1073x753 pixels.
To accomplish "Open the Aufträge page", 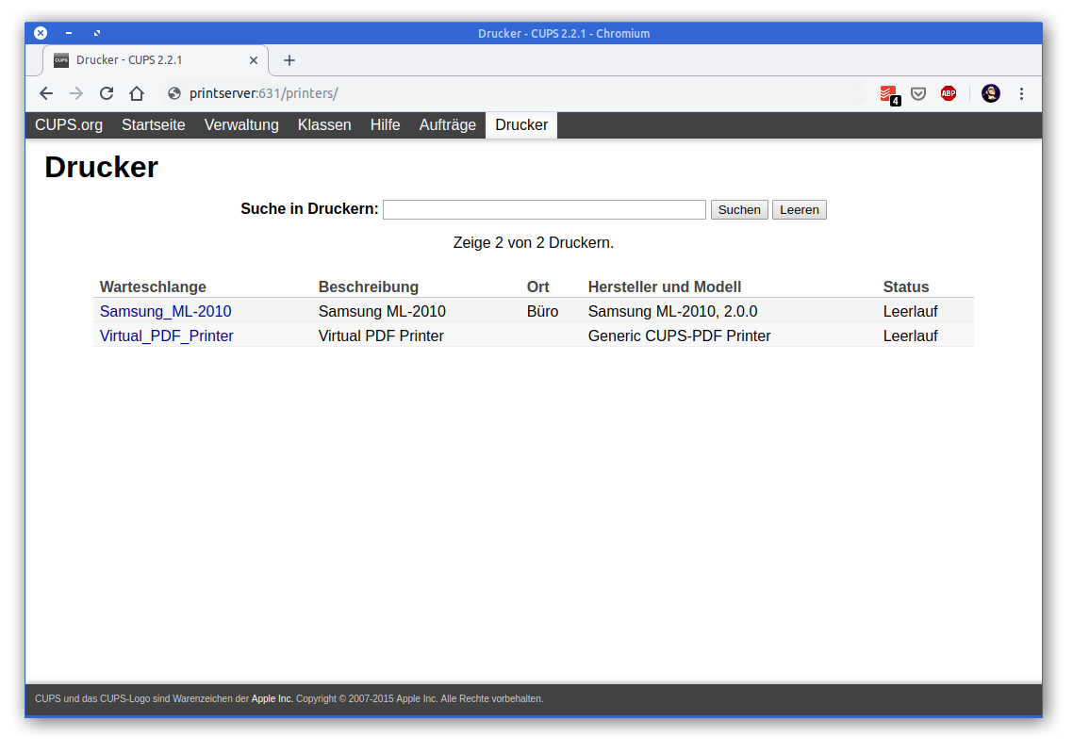I will pyautogui.click(x=448, y=125).
